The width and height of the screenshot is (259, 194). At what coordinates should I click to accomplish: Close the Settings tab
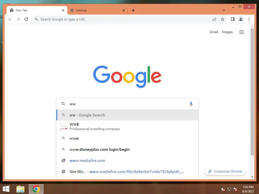123,10
